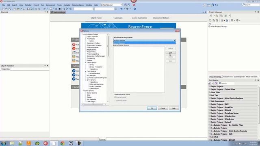Image resolution: width=260 pixels, height=146 pixels.
Task: Collapse Editor Options tree node
Action: pos(83,91)
